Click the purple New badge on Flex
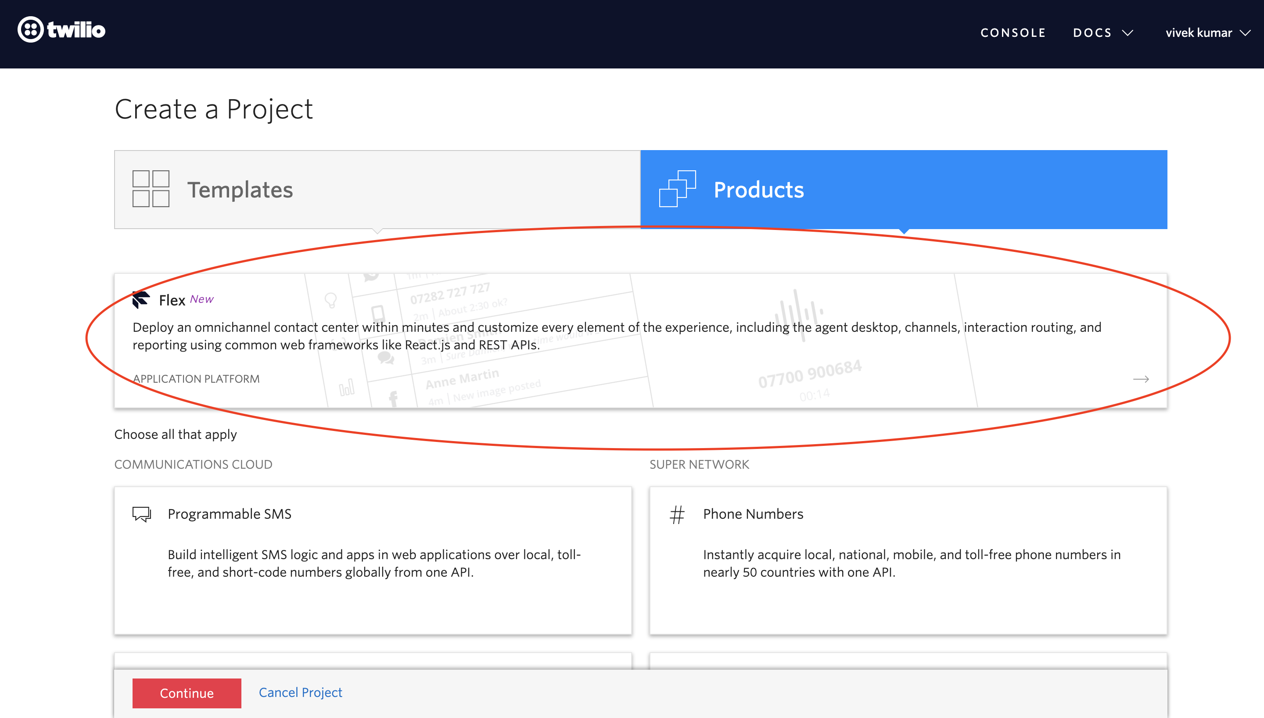 pos(201,299)
